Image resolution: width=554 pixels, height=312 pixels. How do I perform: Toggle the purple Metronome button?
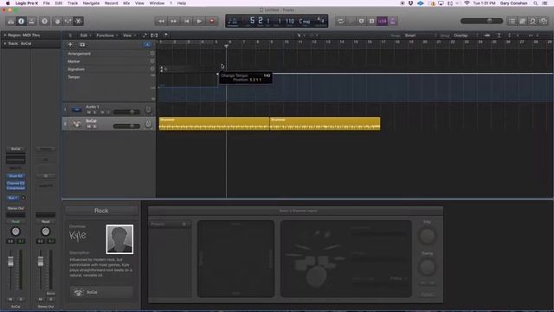tap(392, 21)
